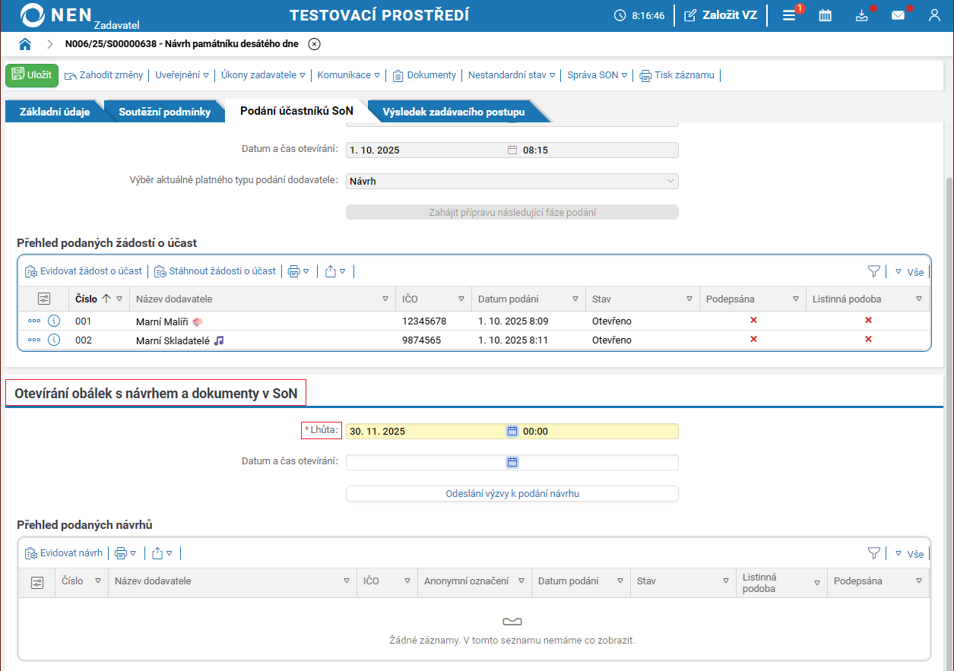Open filter icon in žádostí o účast list
Image resolution: width=954 pixels, height=671 pixels.
click(874, 271)
